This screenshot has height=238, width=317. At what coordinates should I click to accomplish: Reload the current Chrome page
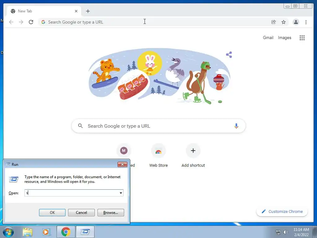pos(31,22)
